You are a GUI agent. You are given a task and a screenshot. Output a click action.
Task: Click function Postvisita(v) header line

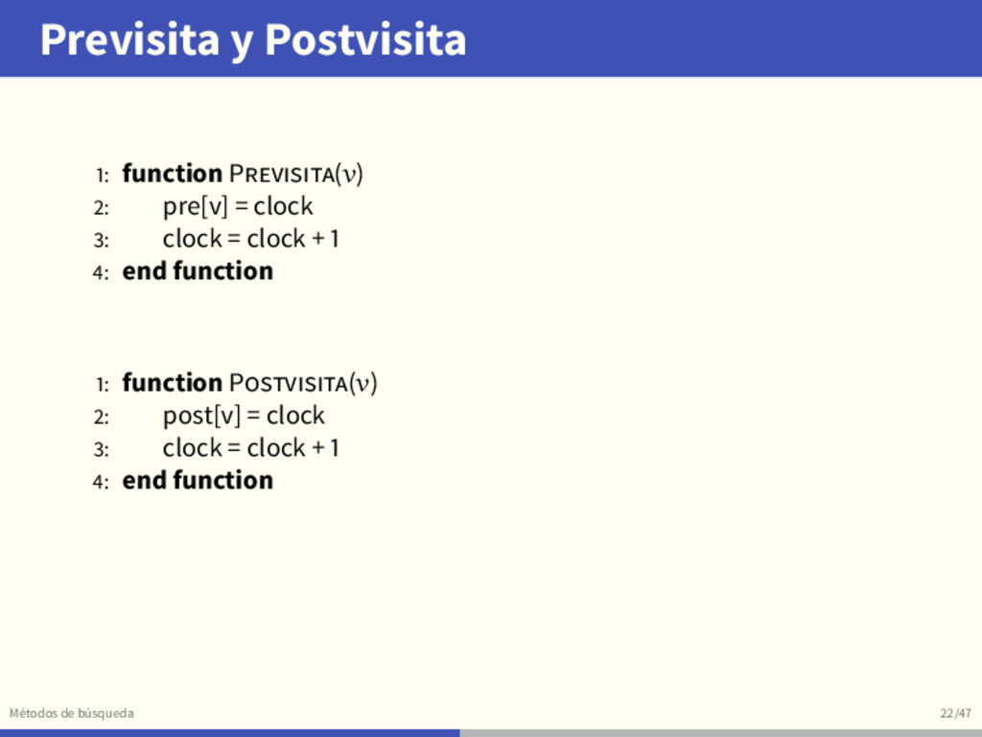(x=250, y=383)
